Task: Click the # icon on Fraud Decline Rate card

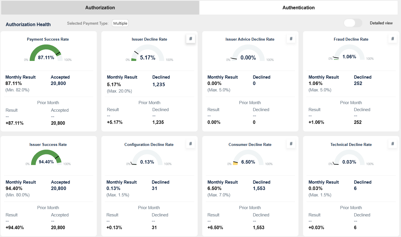Action: [x=393, y=39]
